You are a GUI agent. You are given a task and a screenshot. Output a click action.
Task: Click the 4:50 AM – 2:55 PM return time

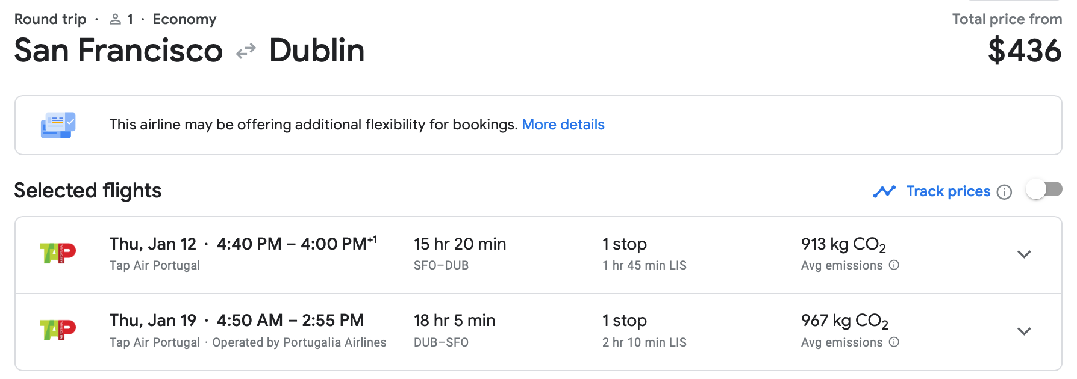(x=290, y=321)
